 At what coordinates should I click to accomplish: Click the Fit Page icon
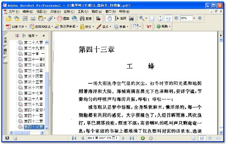160,19
